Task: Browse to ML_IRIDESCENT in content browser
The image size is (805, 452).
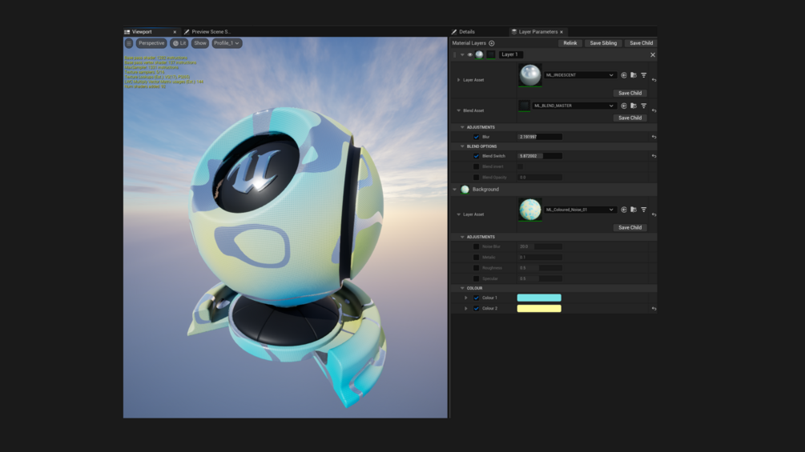Action: (x=634, y=75)
